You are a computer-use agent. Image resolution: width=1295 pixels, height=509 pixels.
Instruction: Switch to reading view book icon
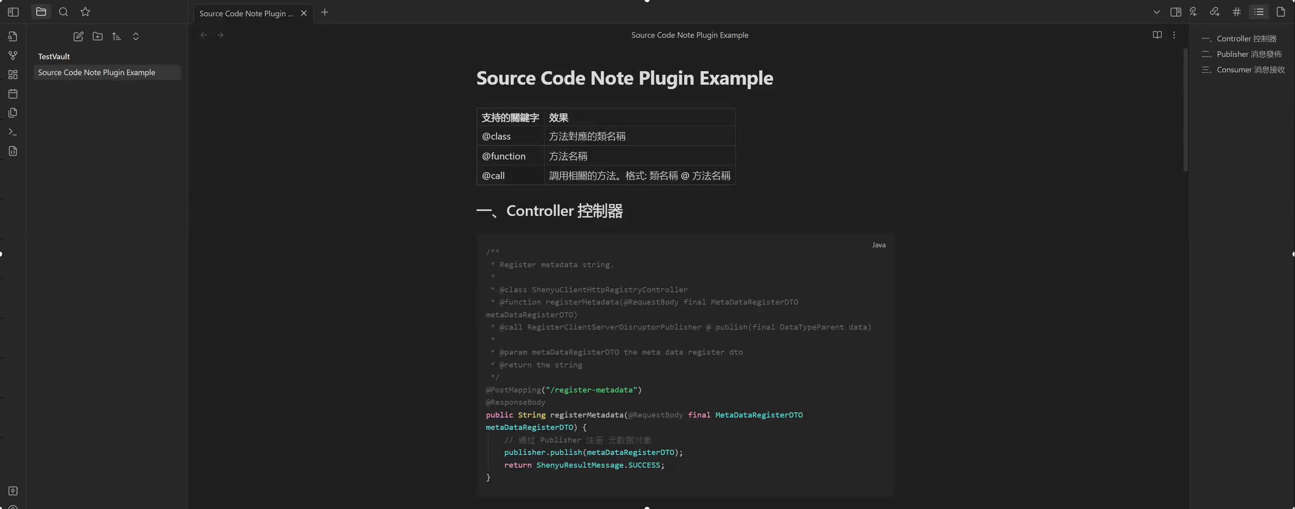[1157, 35]
